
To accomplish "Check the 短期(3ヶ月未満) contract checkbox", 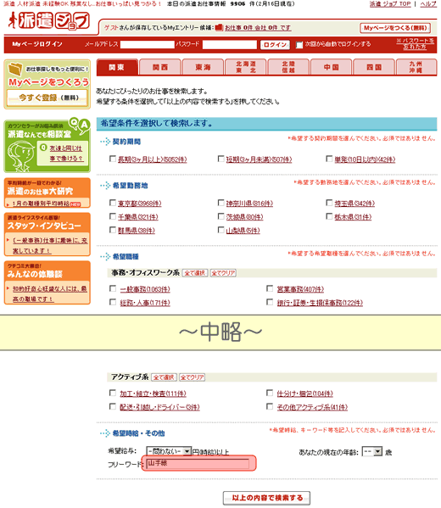I will tap(221, 159).
